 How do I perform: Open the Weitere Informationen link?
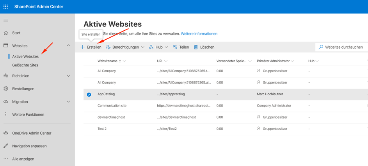199,34
